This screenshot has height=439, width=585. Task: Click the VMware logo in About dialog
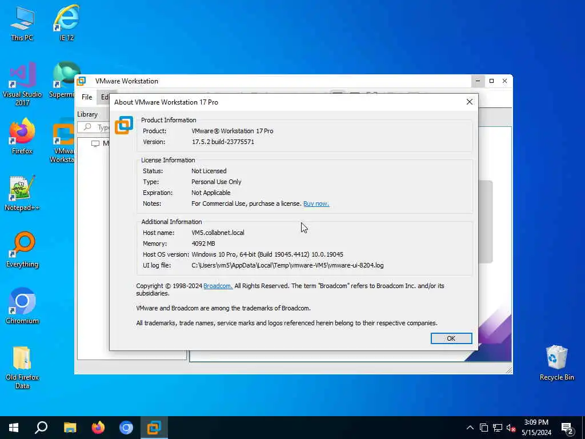click(x=124, y=125)
